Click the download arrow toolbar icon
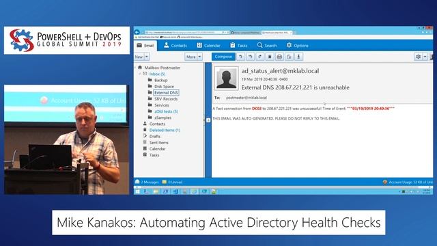Viewport: 437px width, 246px height. click(x=299, y=57)
